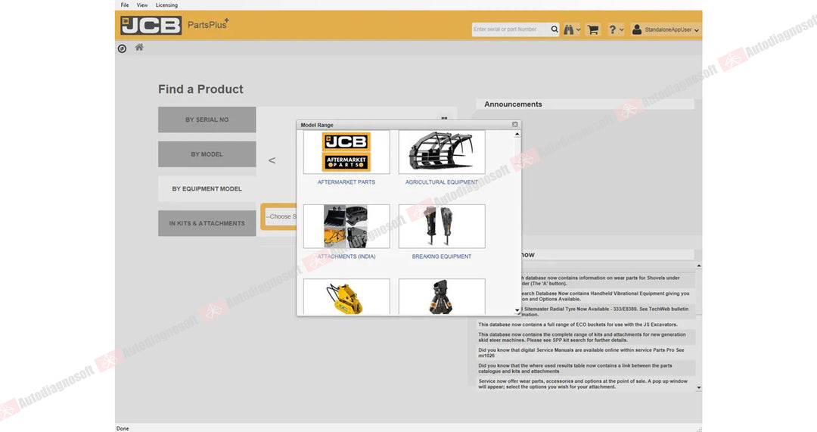Open the File menu
This screenshot has height=432, width=817.
pos(125,5)
